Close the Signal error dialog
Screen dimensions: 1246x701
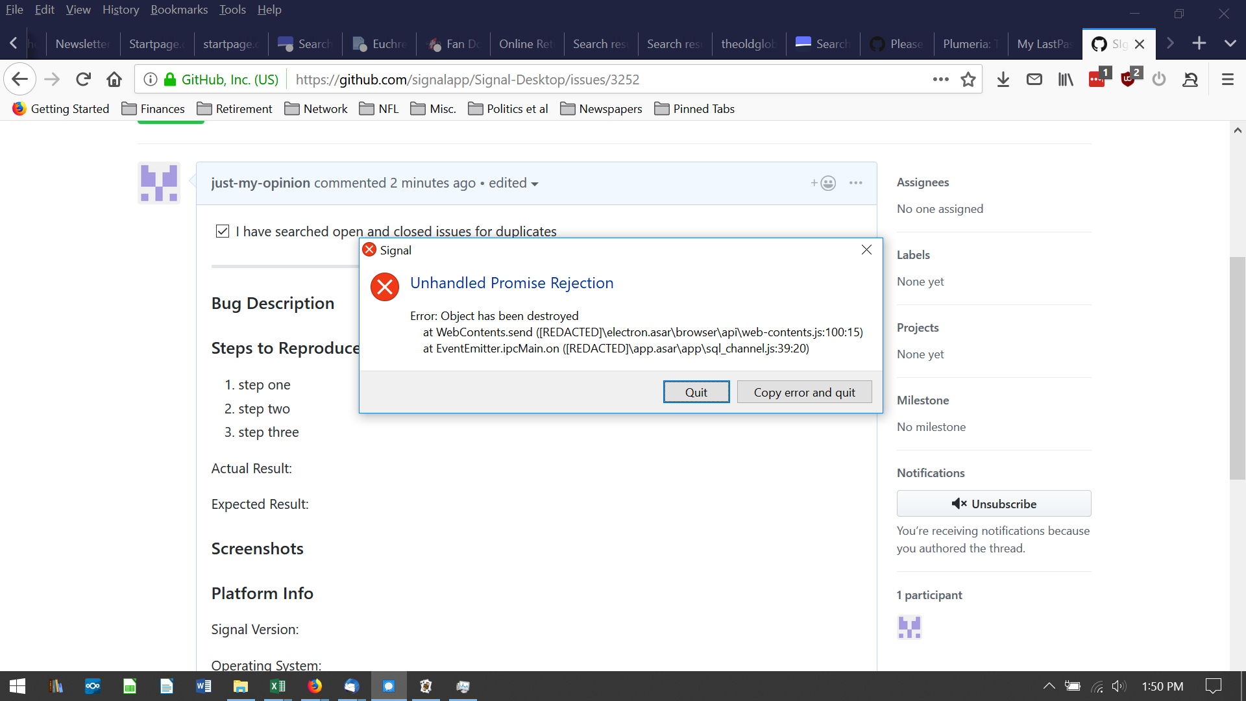866,250
